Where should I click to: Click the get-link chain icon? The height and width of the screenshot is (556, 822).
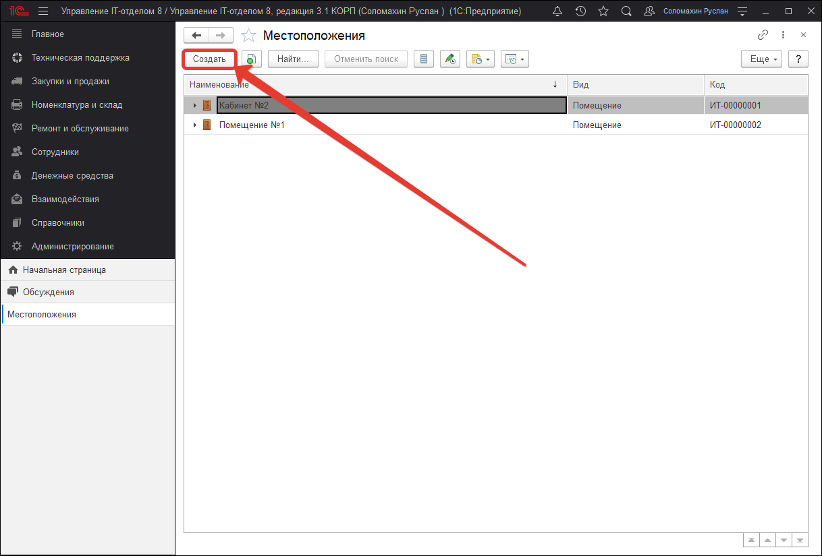click(x=763, y=35)
